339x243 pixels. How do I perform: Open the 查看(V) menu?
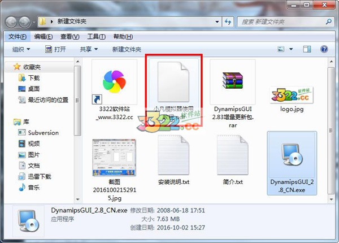click(70, 37)
